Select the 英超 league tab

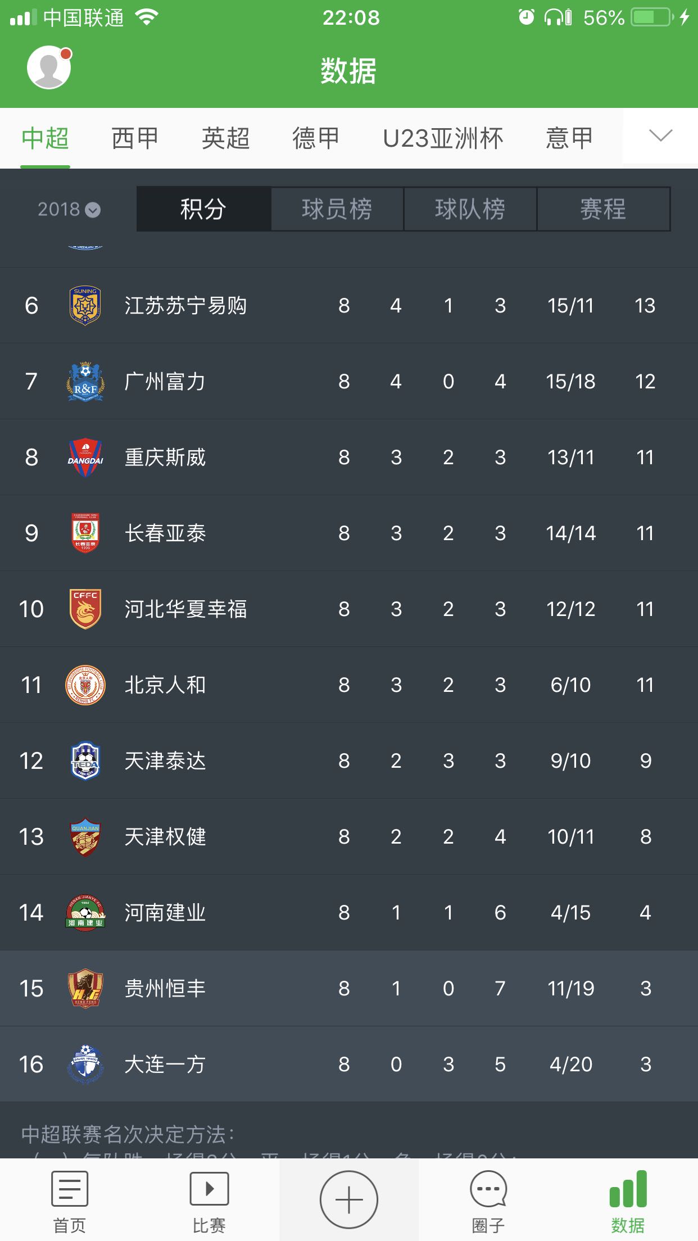click(x=226, y=138)
